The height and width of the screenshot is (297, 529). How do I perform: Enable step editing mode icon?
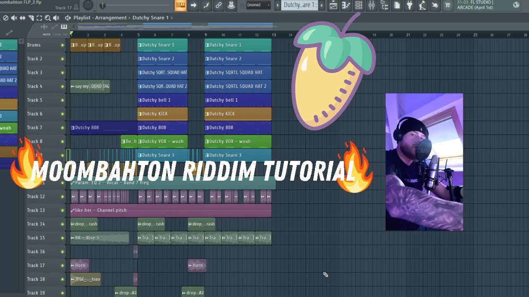[206, 5]
